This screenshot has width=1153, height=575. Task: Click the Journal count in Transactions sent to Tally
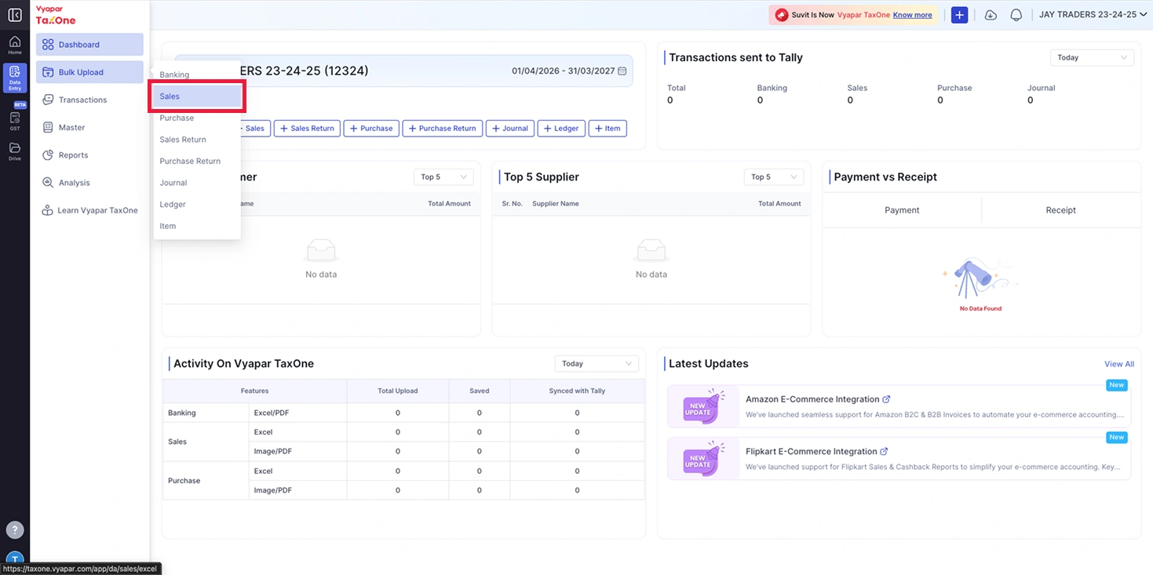1030,100
